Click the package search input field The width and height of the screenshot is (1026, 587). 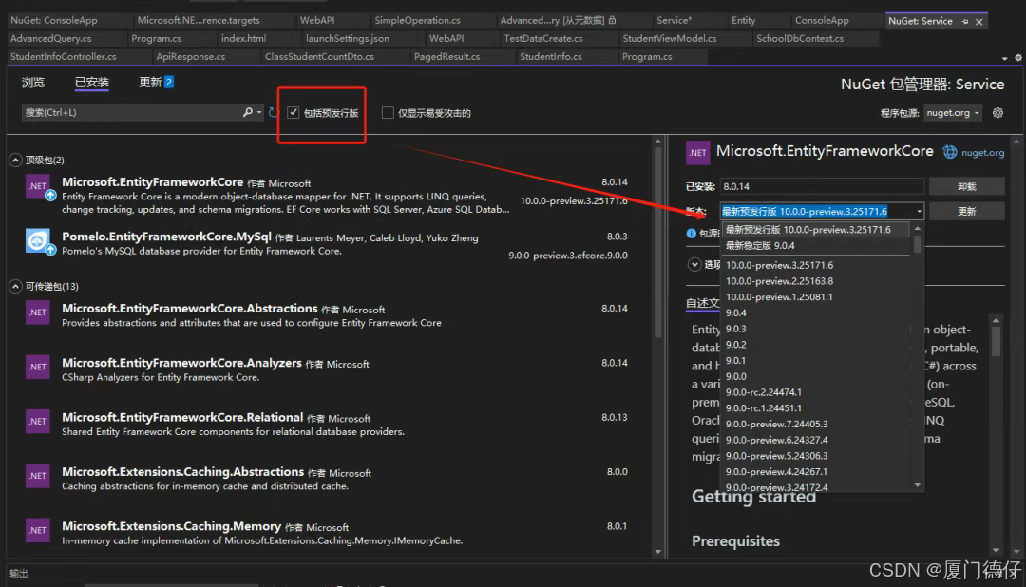point(133,113)
